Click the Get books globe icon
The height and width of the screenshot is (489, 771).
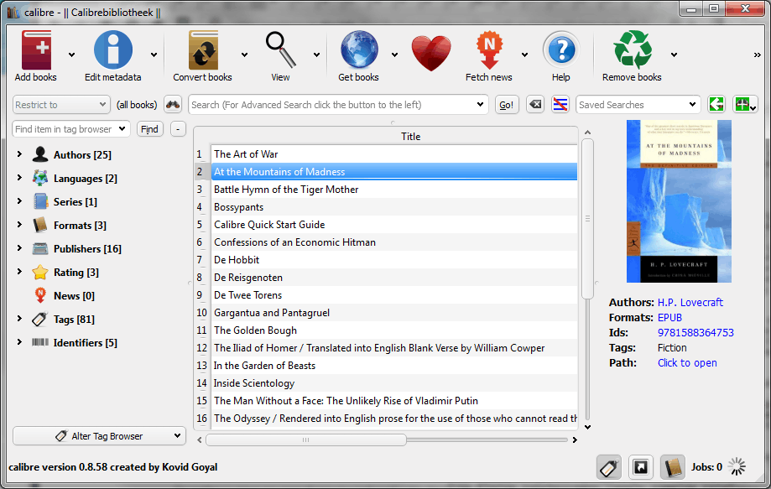[359, 50]
